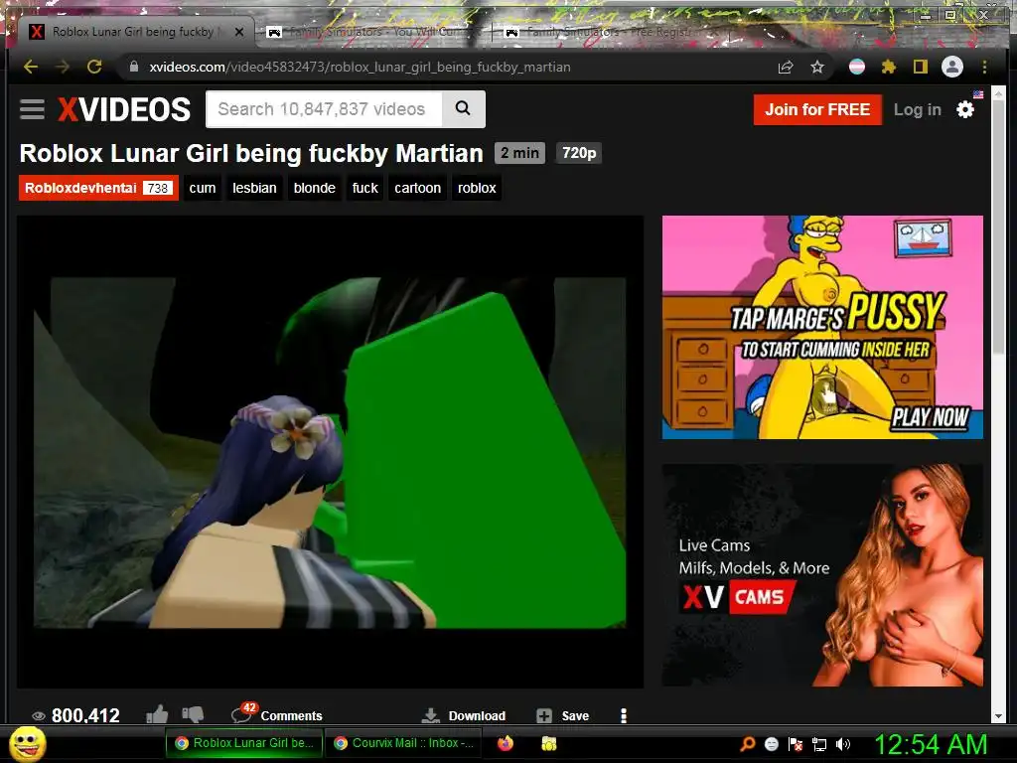This screenshot has width=1017, height=763.
Task: Bookmark this page with the star icon
Action: (817, 67)
